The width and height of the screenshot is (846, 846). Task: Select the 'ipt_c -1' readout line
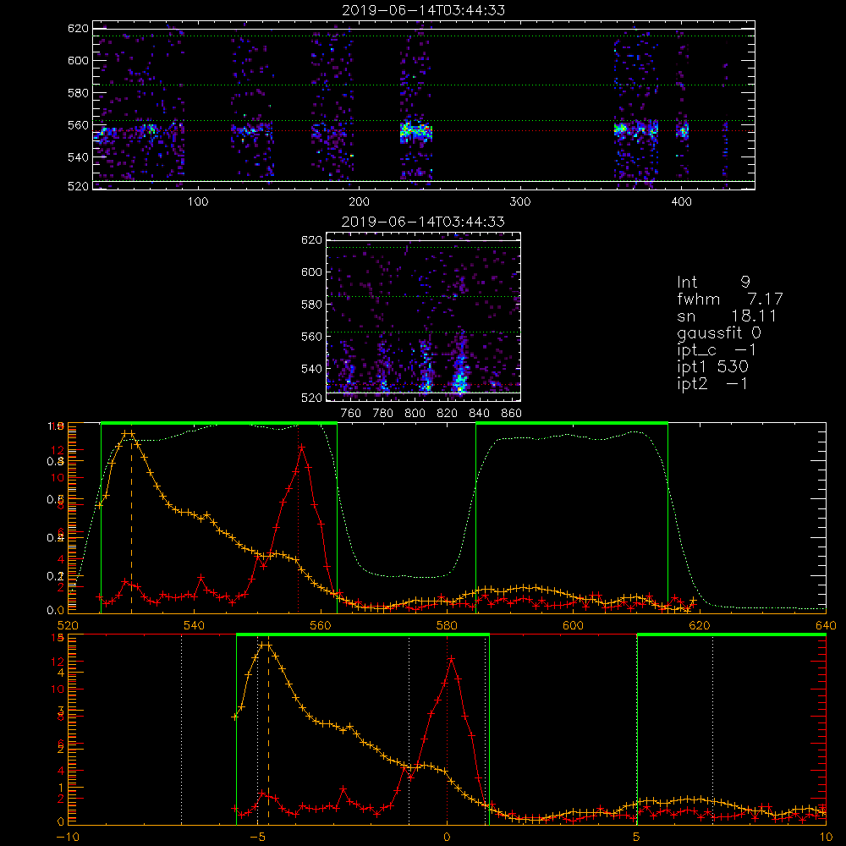717,350
